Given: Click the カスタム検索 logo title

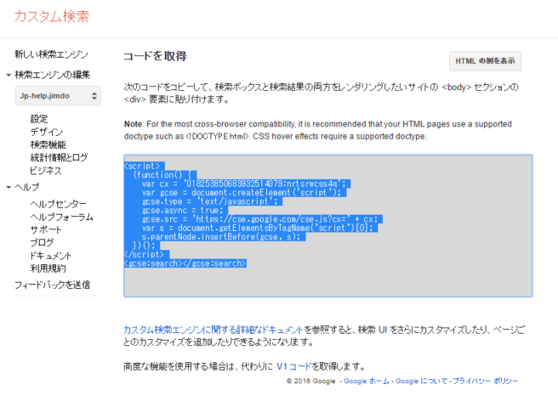Looking at the screenshot, I should 52,16.
